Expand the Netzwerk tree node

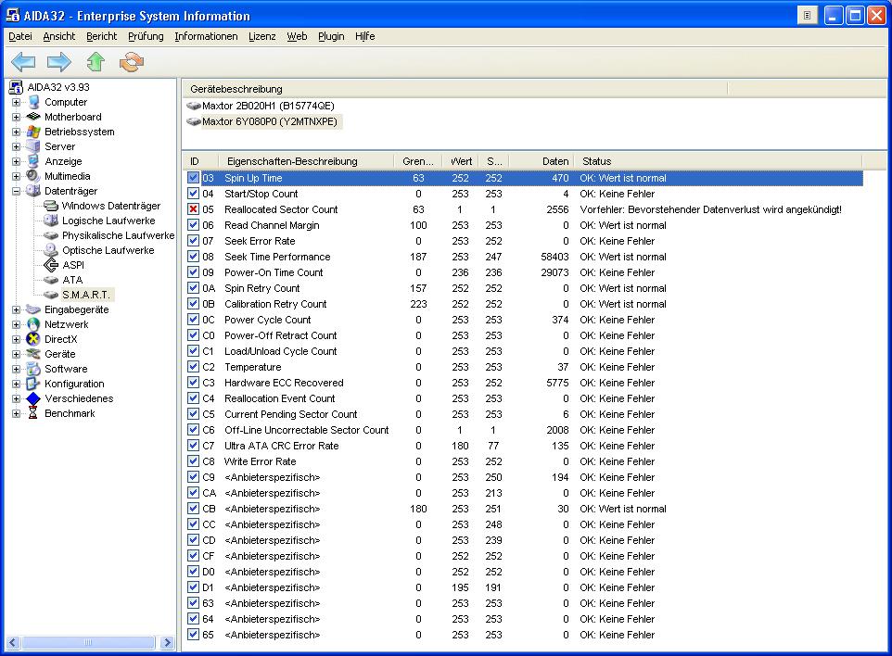[16, 324]
